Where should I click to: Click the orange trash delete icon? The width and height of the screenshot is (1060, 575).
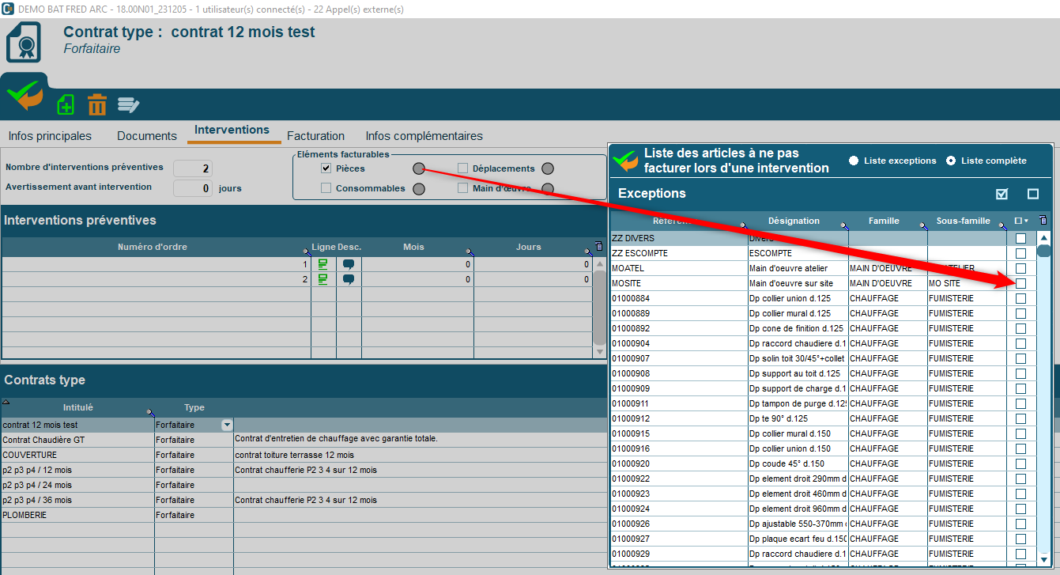[96, 104]
